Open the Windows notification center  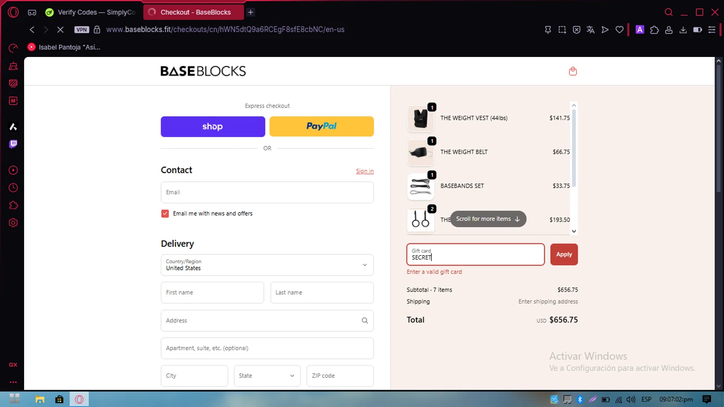[x=707, y=399]
